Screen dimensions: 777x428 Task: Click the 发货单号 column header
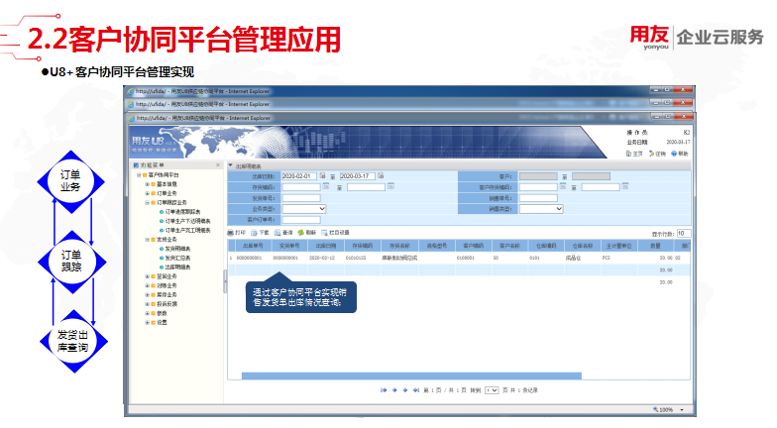(289, 246)
